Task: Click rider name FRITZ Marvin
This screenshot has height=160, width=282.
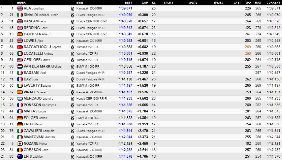Action: pos(33,124)
